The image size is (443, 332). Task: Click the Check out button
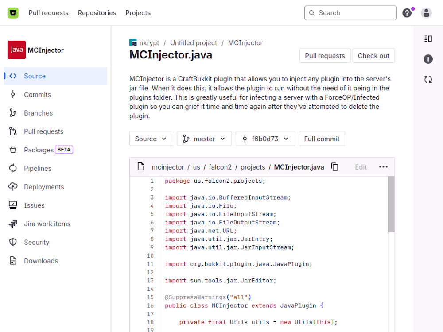(x=373, y=56)
